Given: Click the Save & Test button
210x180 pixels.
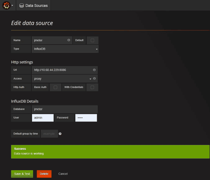Looking at the screenshot, I should tap(22, 174).
